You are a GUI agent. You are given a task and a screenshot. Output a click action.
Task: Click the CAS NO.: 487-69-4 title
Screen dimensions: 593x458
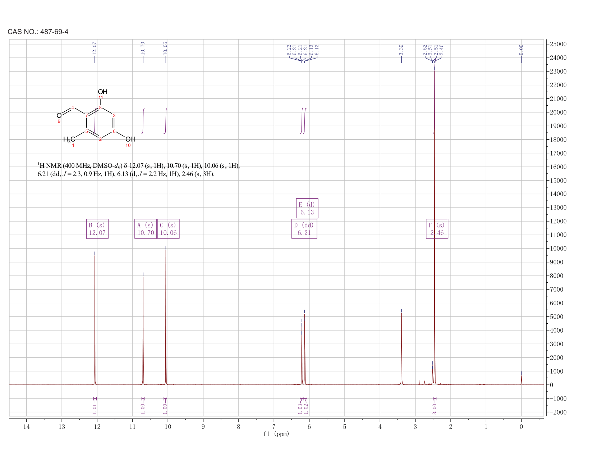pyautogui.click(x=38, y=32)
